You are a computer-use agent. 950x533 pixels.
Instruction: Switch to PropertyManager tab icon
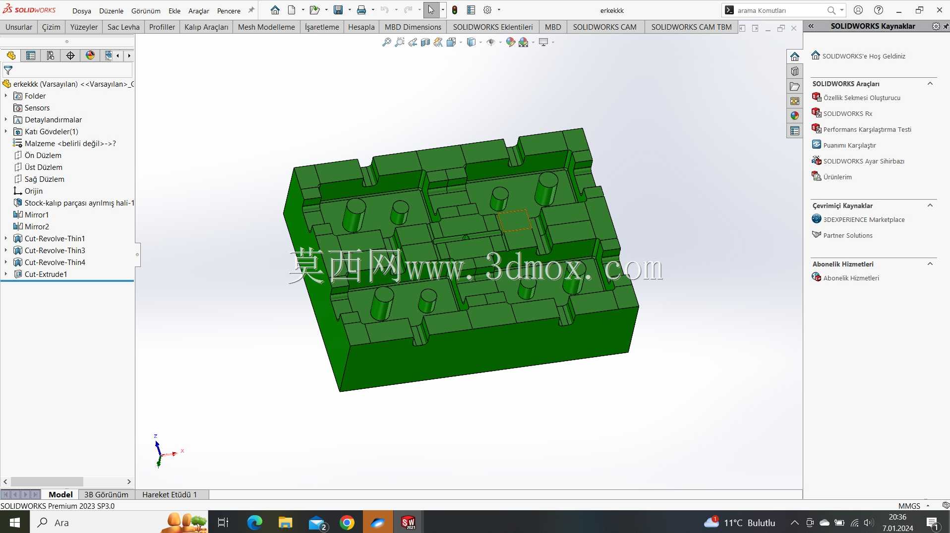click(31, 55)
